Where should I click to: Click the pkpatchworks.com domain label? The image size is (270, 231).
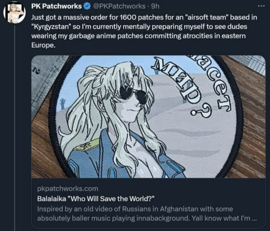(68, 189)
